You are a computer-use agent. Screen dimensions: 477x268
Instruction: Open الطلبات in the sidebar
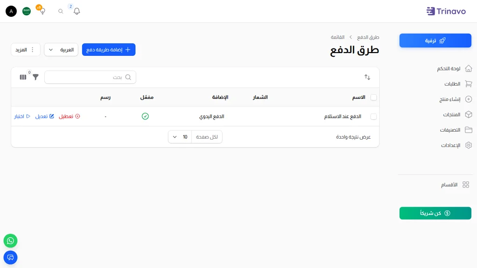[452, 84]
